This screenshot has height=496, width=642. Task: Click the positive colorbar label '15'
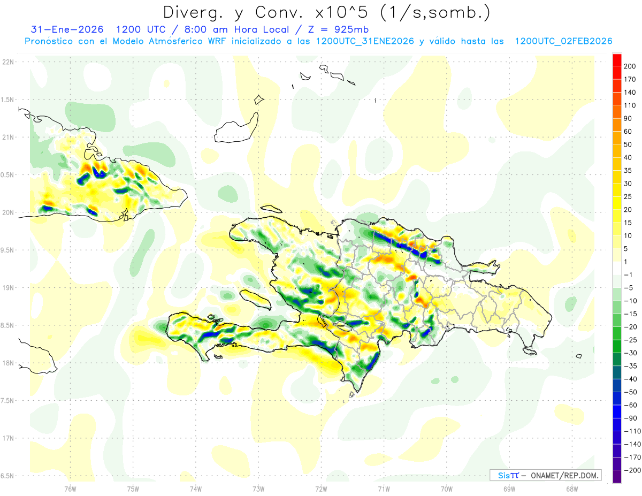pos(629,223)
